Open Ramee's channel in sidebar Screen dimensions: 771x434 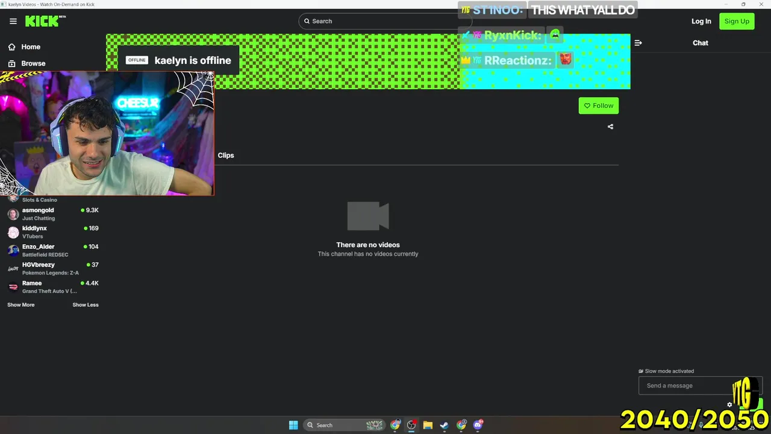click(x=52, y=287)
